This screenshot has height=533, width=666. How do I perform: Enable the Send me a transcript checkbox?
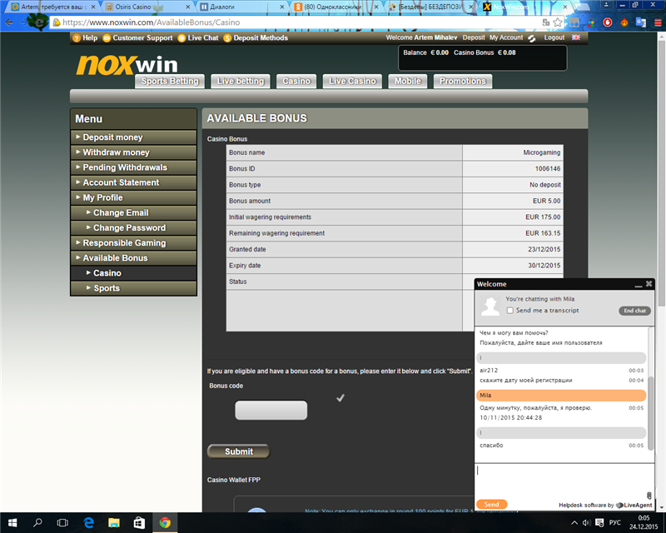point(510,311)
